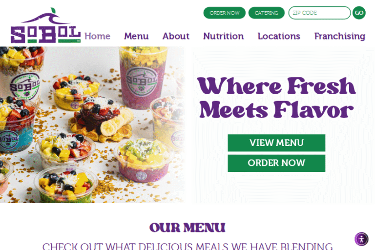Submit zip code with GO button
Image resolution: width=375 pixels, height=250 pixels.
click(x=359, y=13)
